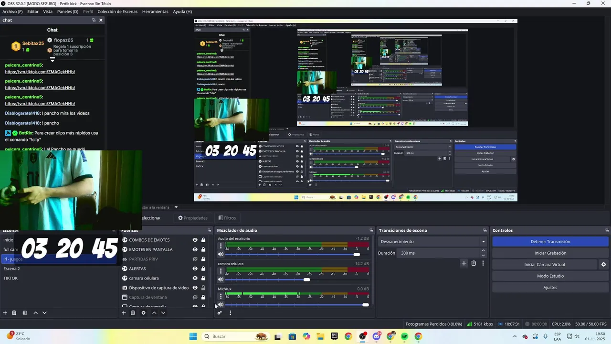Add a new scene with plus icon
Viewport: 611px width, 344px height.
[5, 313]
